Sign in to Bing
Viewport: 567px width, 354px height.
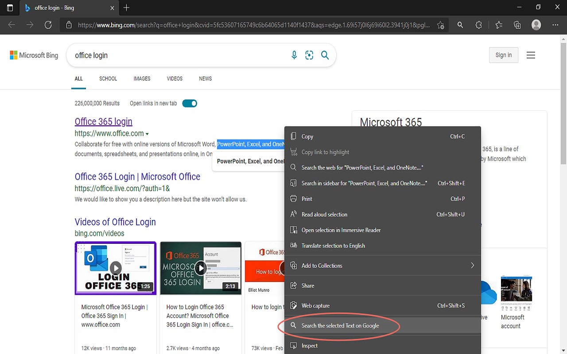click(x=504, y=55)
